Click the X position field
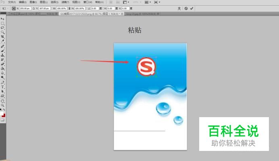Viewport: 279px width, 161px height. (25, 8)
